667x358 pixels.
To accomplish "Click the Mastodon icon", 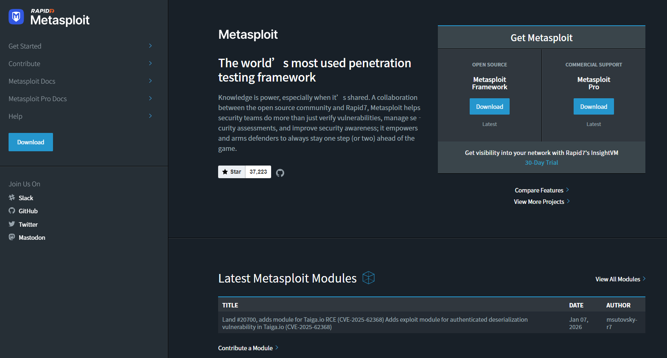I will tap(11, 237).
